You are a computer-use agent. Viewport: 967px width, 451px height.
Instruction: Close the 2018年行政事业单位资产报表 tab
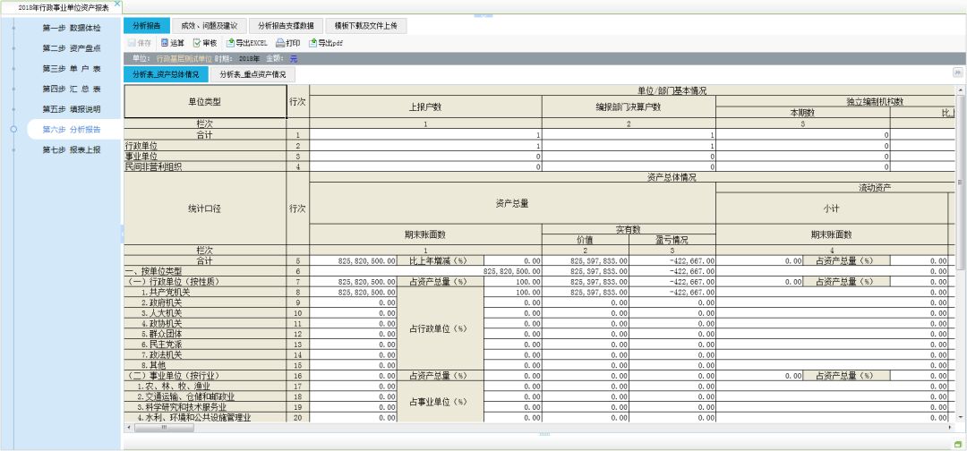tap(117, 5)
